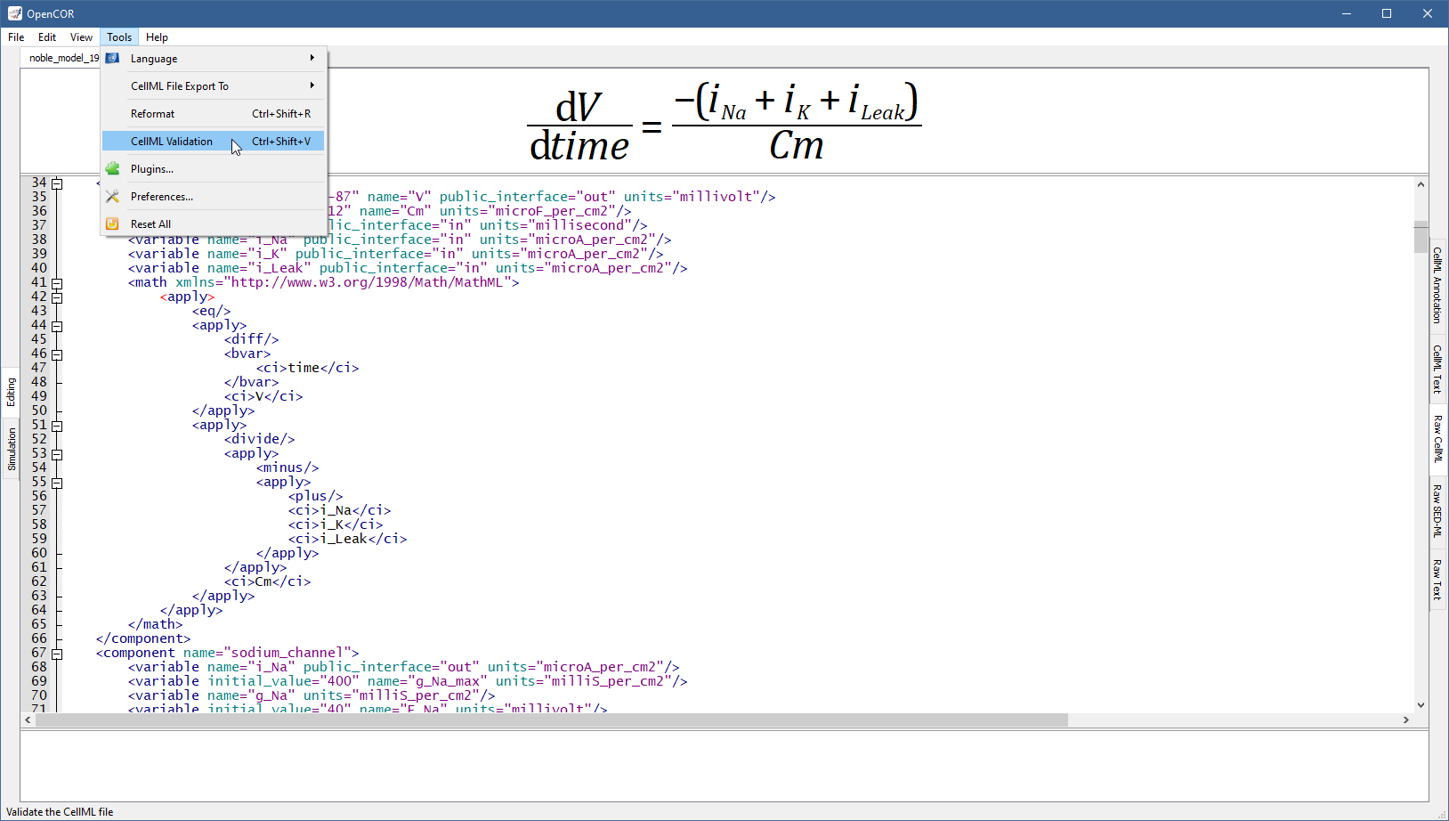This screenshot has height=821, width=1449.
Task: Open the Raw SED-ML view tab
Action: pos(1437,510)
